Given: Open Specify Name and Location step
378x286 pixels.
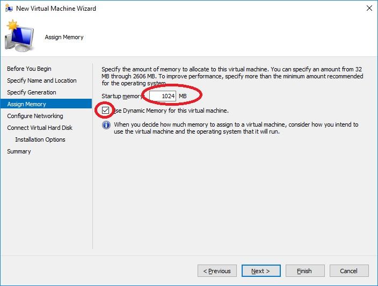Looking at the screenshot, I should click(x=41, y=80).
